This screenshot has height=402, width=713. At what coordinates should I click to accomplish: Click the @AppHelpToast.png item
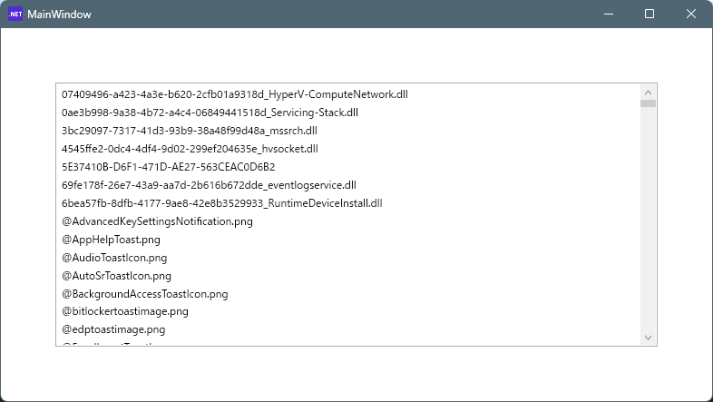coord(111,240)
